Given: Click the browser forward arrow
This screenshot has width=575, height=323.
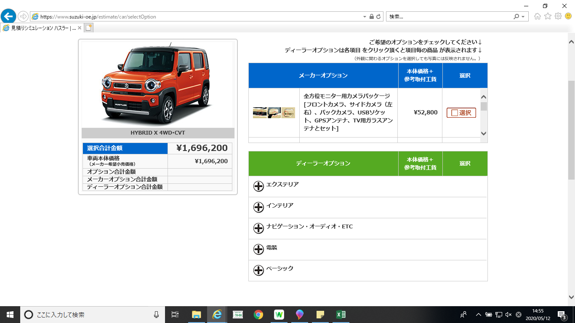Looking at the screenshot, I should click(x=23, y=17).
